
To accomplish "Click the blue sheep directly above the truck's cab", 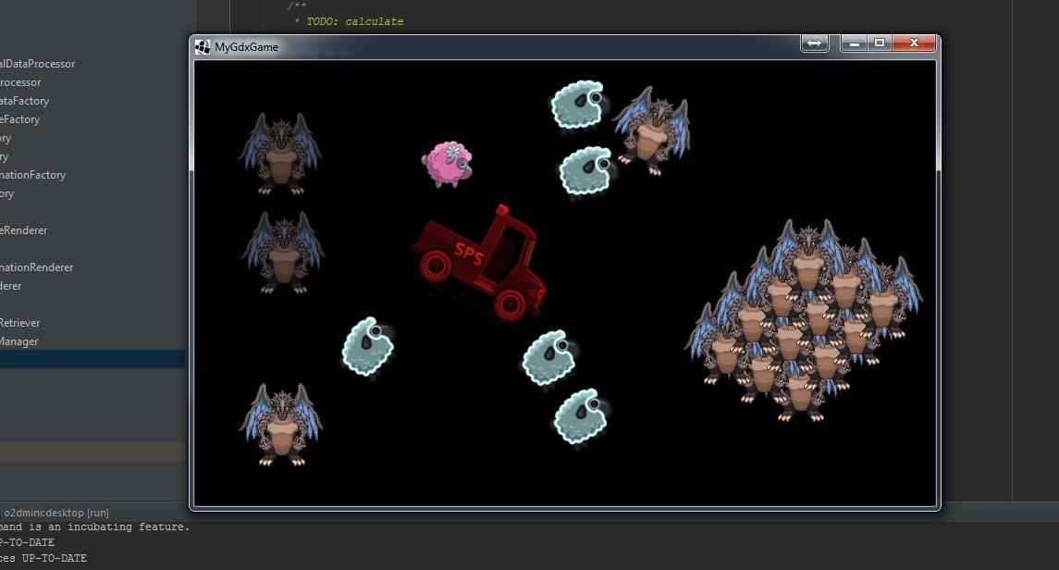I will [x=586, y=171].
